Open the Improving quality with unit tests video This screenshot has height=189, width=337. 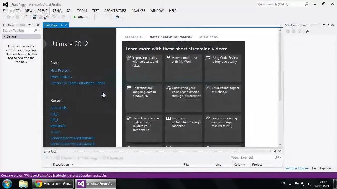(144, 68)
